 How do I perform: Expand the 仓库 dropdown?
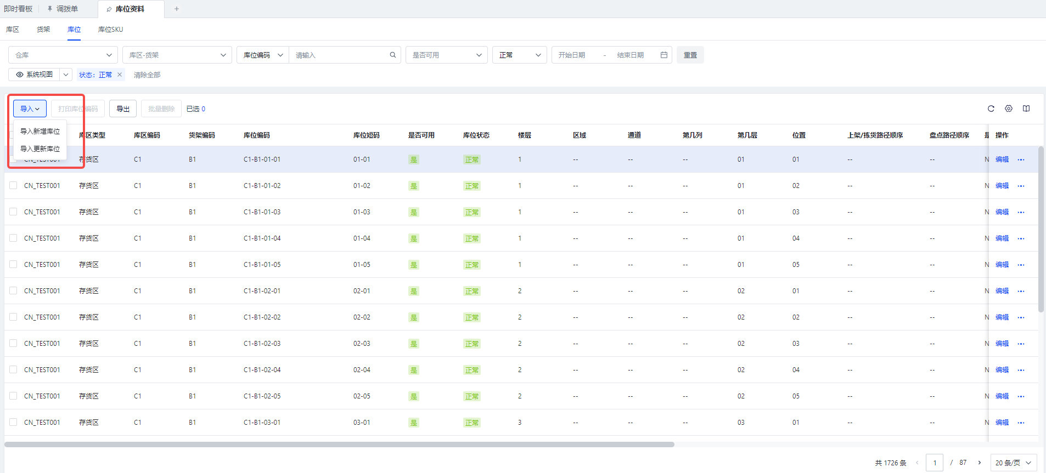(63, 55)
